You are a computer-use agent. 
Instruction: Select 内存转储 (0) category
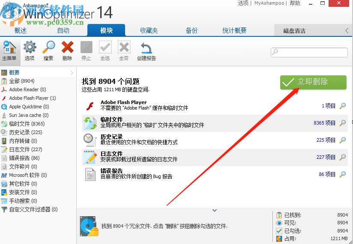coord(37,141)
